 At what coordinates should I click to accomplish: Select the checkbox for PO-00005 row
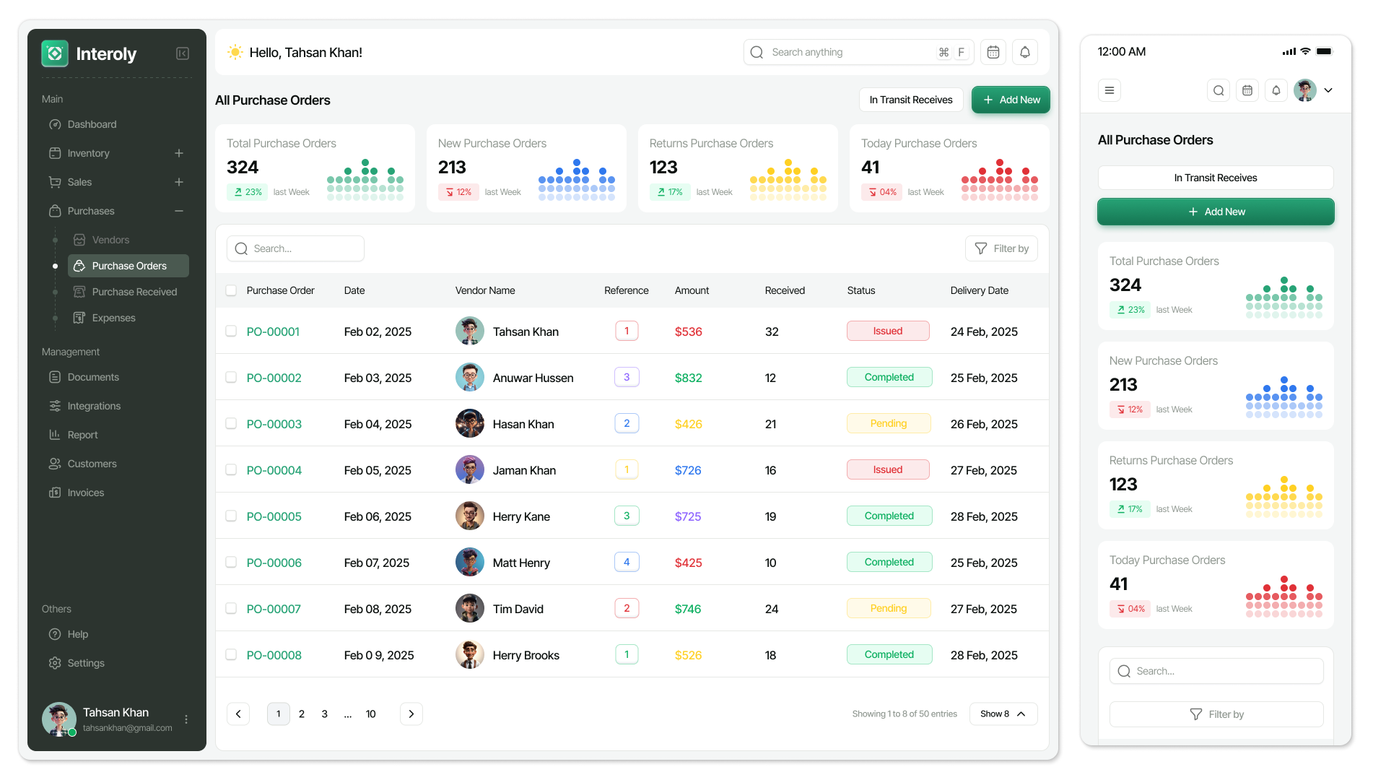tap(231, 516)
